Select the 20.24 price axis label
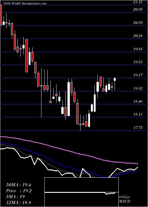This screenshot has height=207, width=148. [x=138, y=36]
